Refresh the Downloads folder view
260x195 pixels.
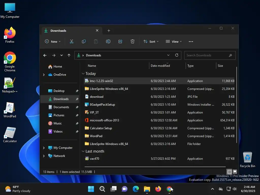coord(177,55)
